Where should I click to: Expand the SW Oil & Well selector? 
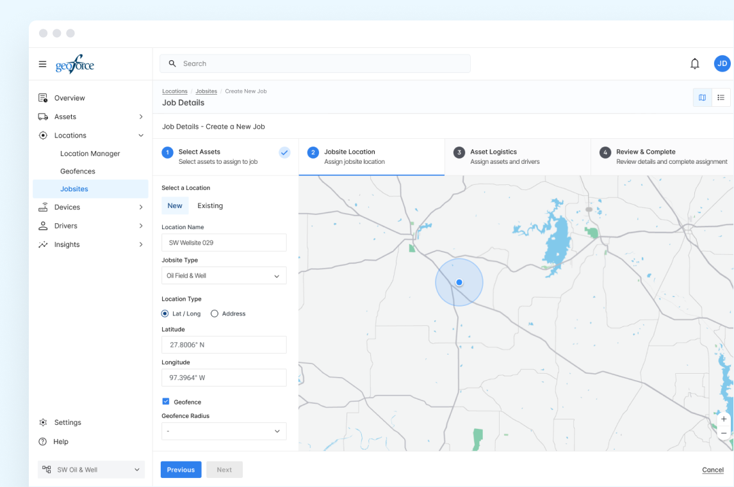point(91,470)
